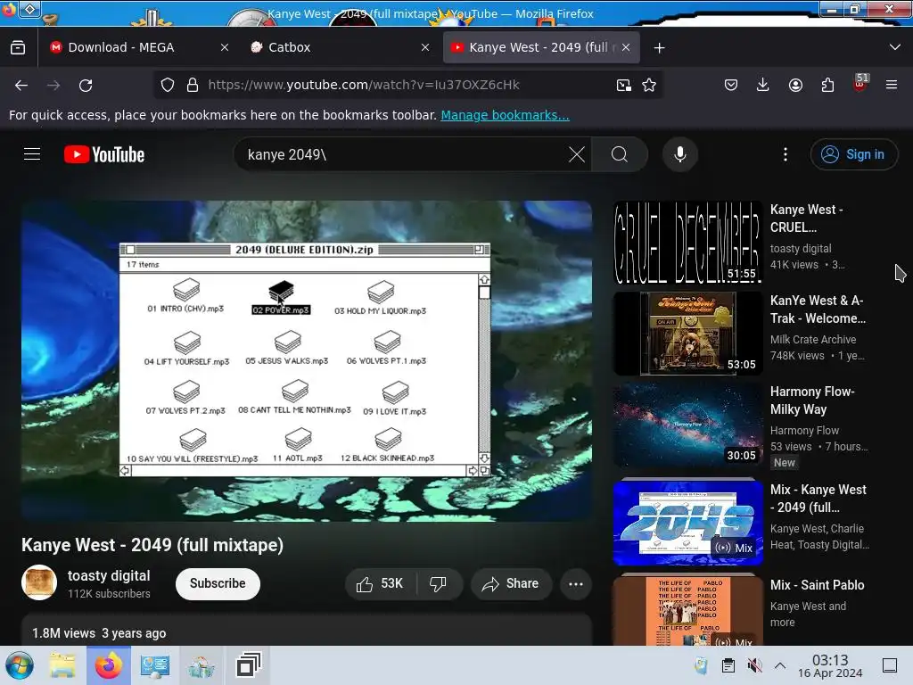Screen dimensions: 913x685
Task: Save page to Pocket
Action: pos(731,85)
